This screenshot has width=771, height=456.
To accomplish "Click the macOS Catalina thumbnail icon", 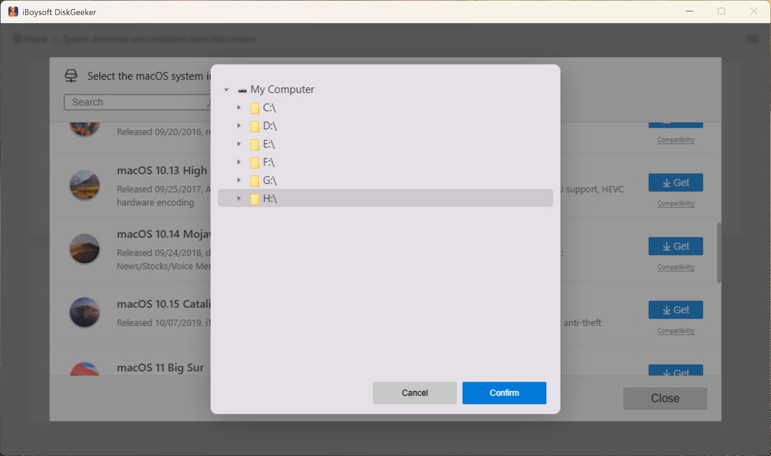I will 84,313.
